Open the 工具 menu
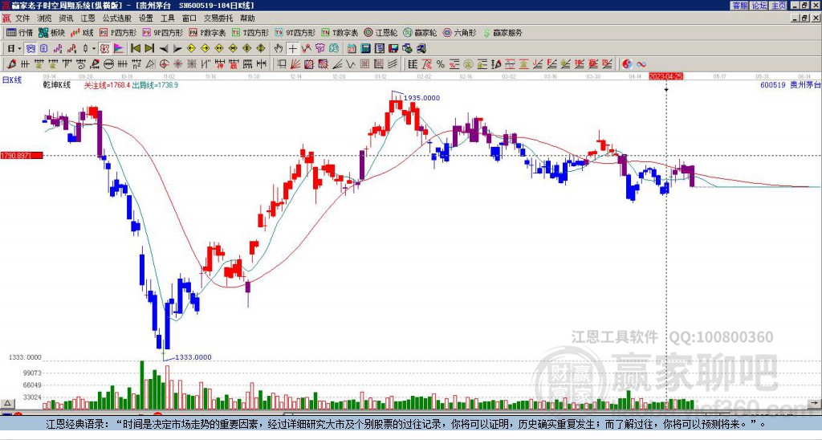This screenshot has height=440, width=822. tap(167, 18)
